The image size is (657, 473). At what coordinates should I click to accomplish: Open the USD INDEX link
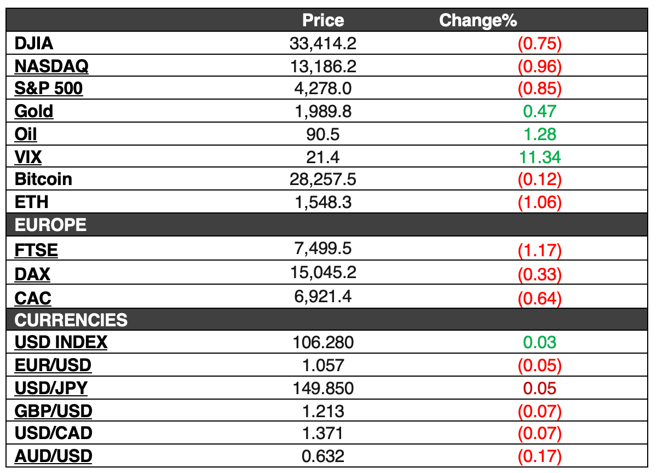(x=61, y=343)
